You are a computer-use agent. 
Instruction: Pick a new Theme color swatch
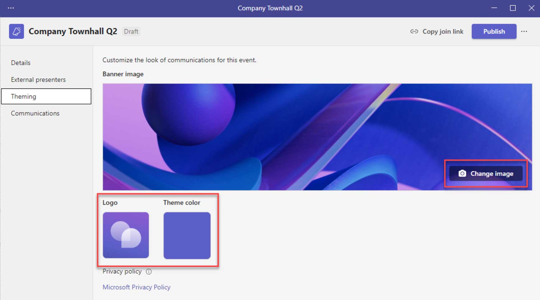[187, 236]
